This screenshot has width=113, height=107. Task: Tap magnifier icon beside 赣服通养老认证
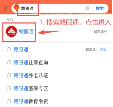pyautogui.click(x=9, y=75)
